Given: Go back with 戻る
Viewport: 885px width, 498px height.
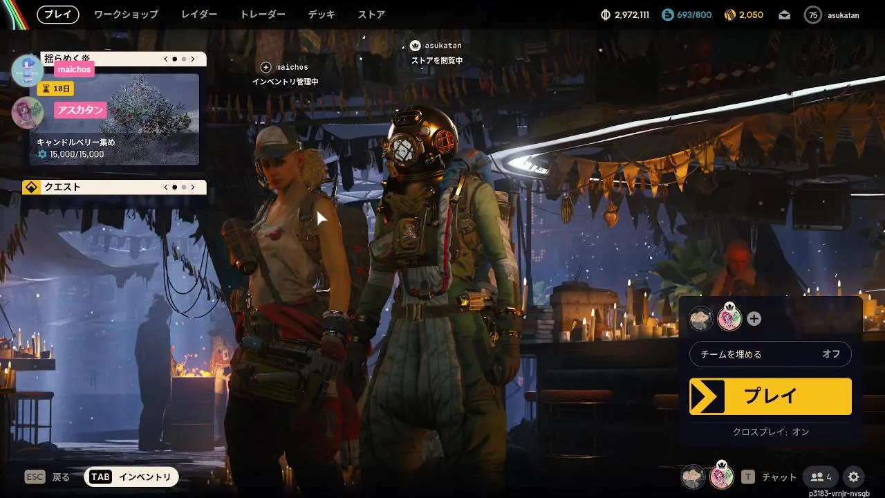Looking at the screenshot, I should pyautogui.click(x=62, y=477).
